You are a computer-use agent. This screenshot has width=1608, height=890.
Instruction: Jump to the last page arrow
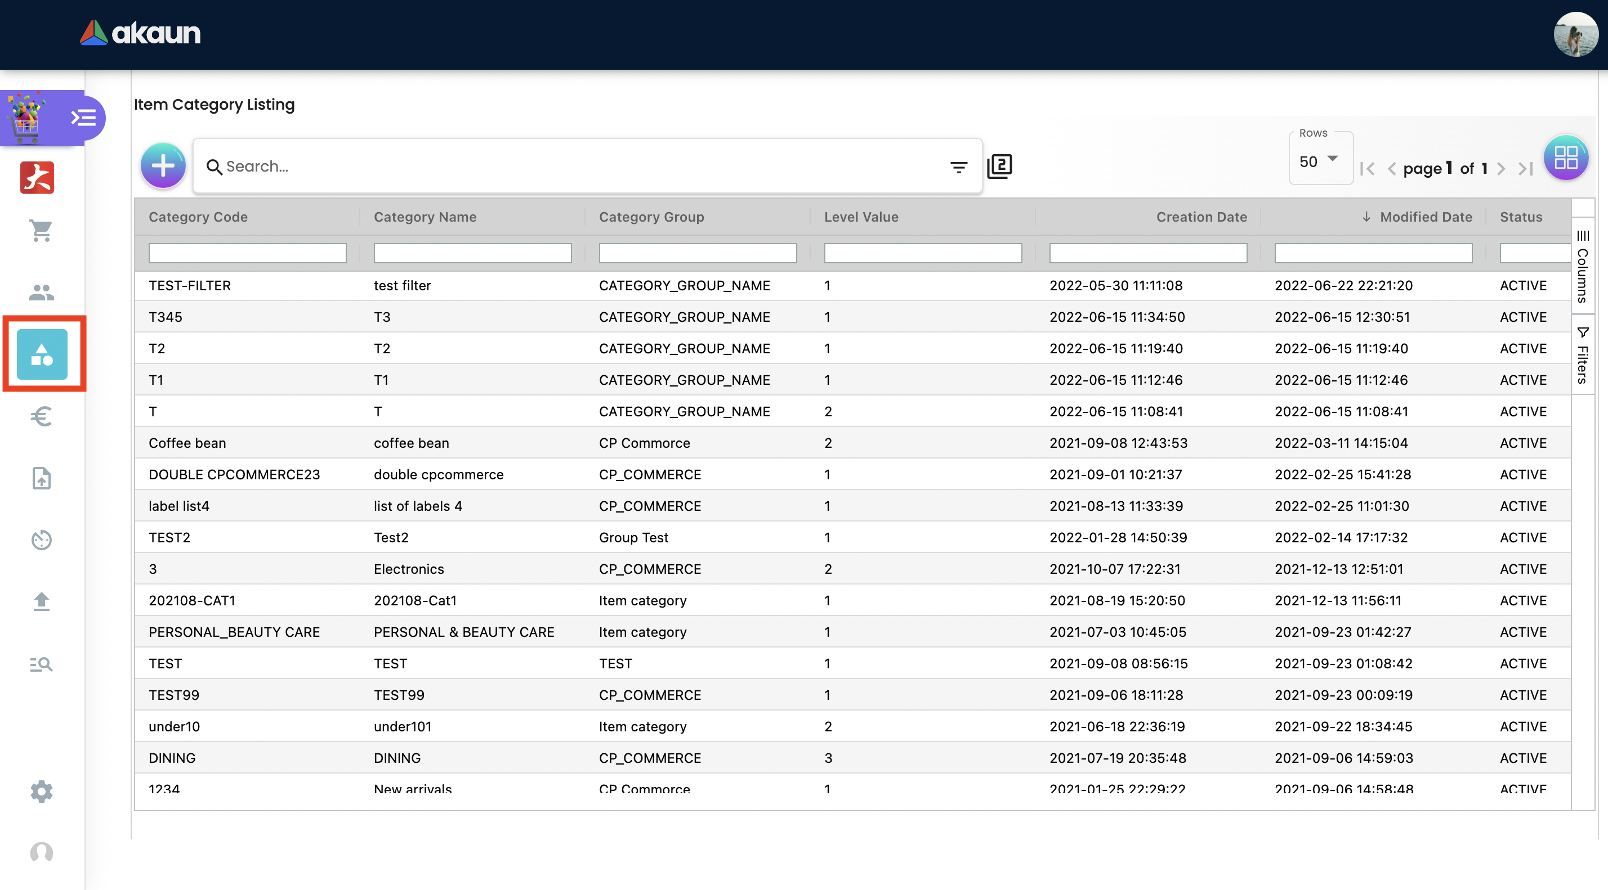click(x=1526, y=168)
